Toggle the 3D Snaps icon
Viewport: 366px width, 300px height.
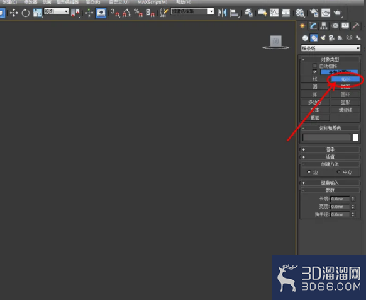click(115, 13)
